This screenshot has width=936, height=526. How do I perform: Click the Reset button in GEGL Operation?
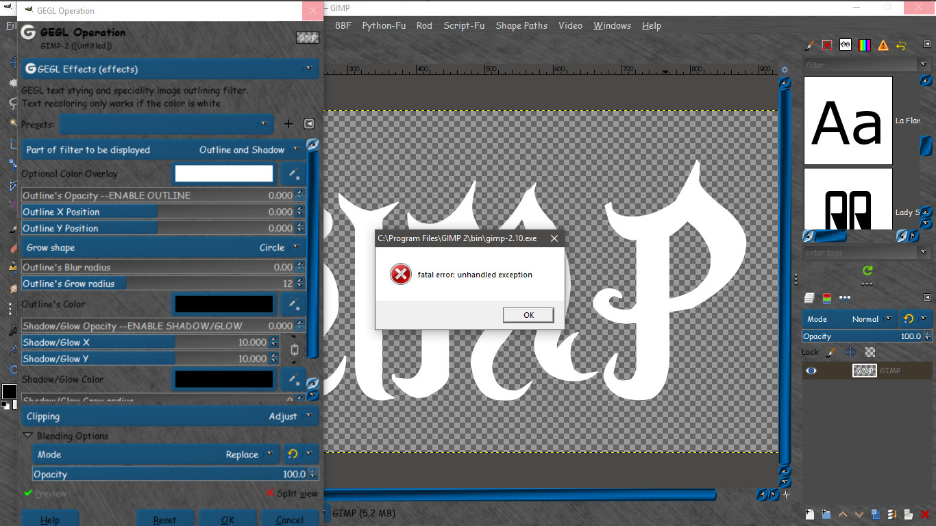pos(165,520)
